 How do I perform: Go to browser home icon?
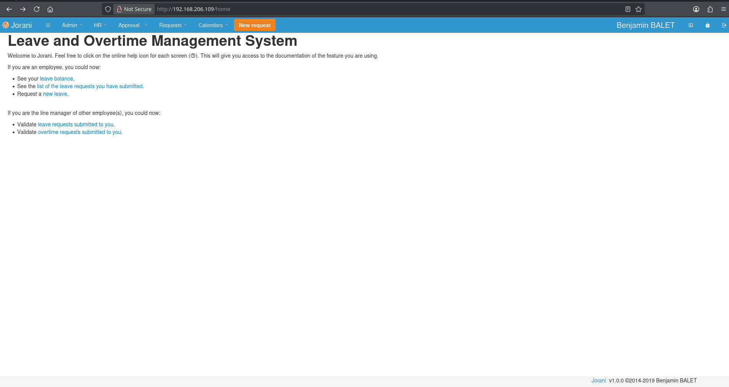point(50,9)
